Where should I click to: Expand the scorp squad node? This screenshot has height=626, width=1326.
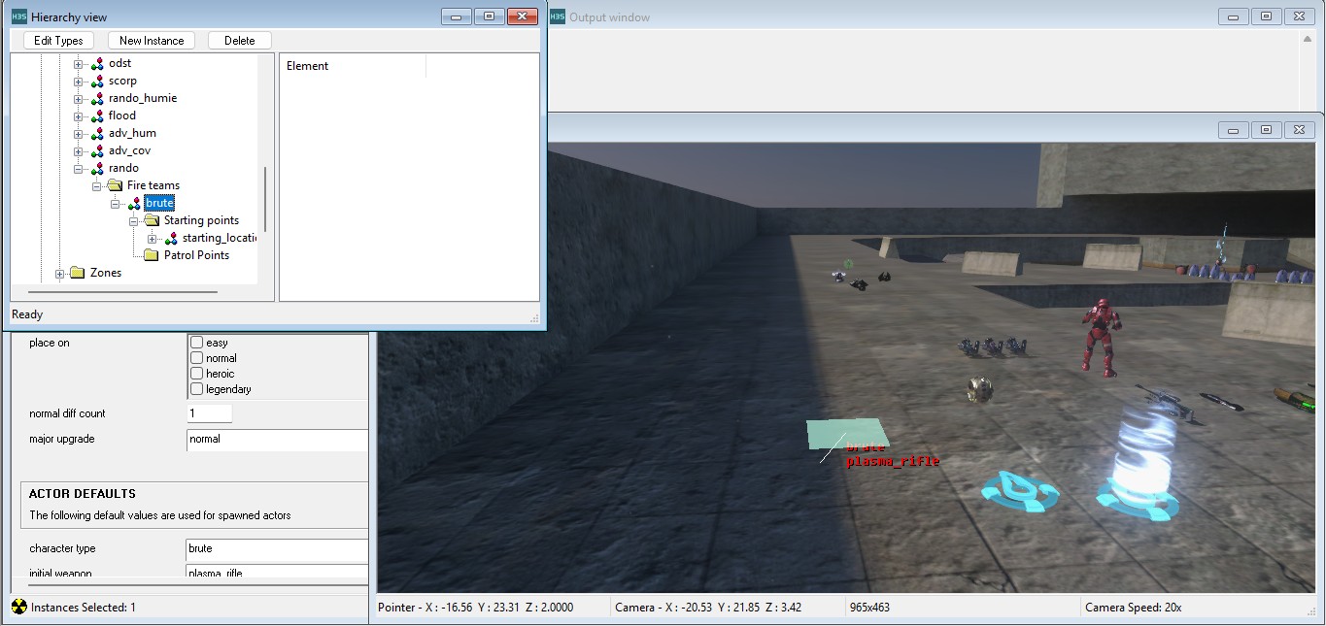[79, 82]
